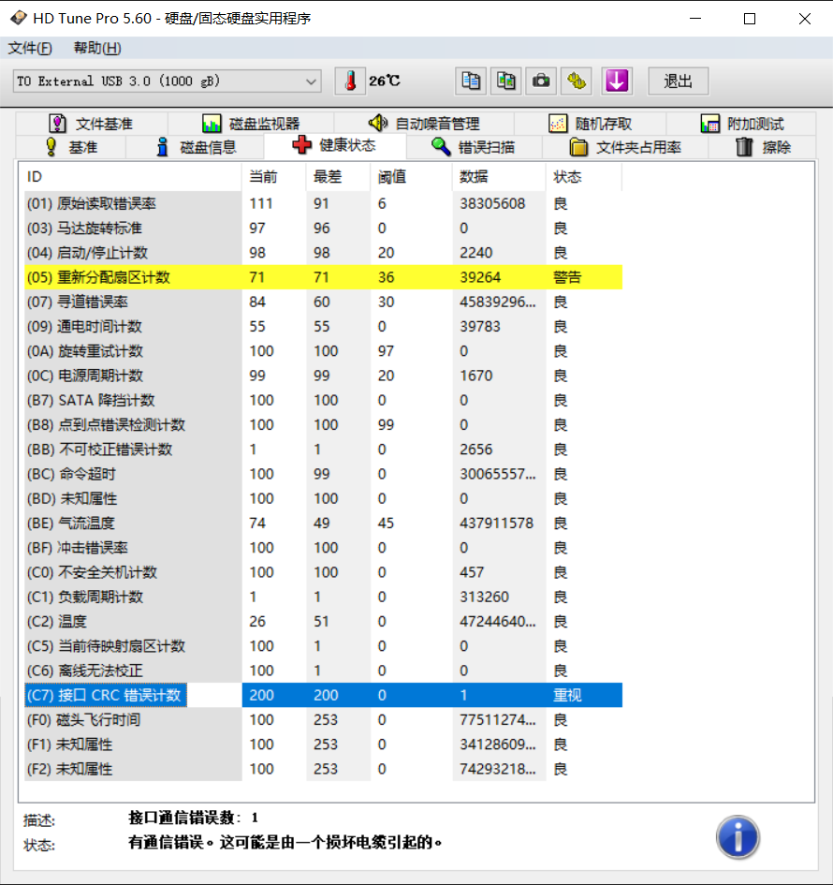
Task: Open the 基准 benchmark tab
Action: point(72,147)
